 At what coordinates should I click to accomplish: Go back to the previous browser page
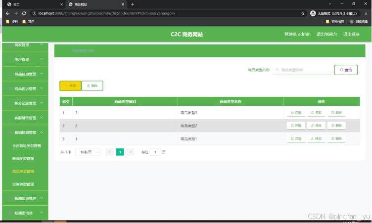pyautogui.click(x=7, y=13)
